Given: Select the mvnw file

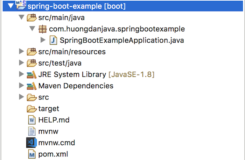Looking at the screenshot, I should click(48, 131).
